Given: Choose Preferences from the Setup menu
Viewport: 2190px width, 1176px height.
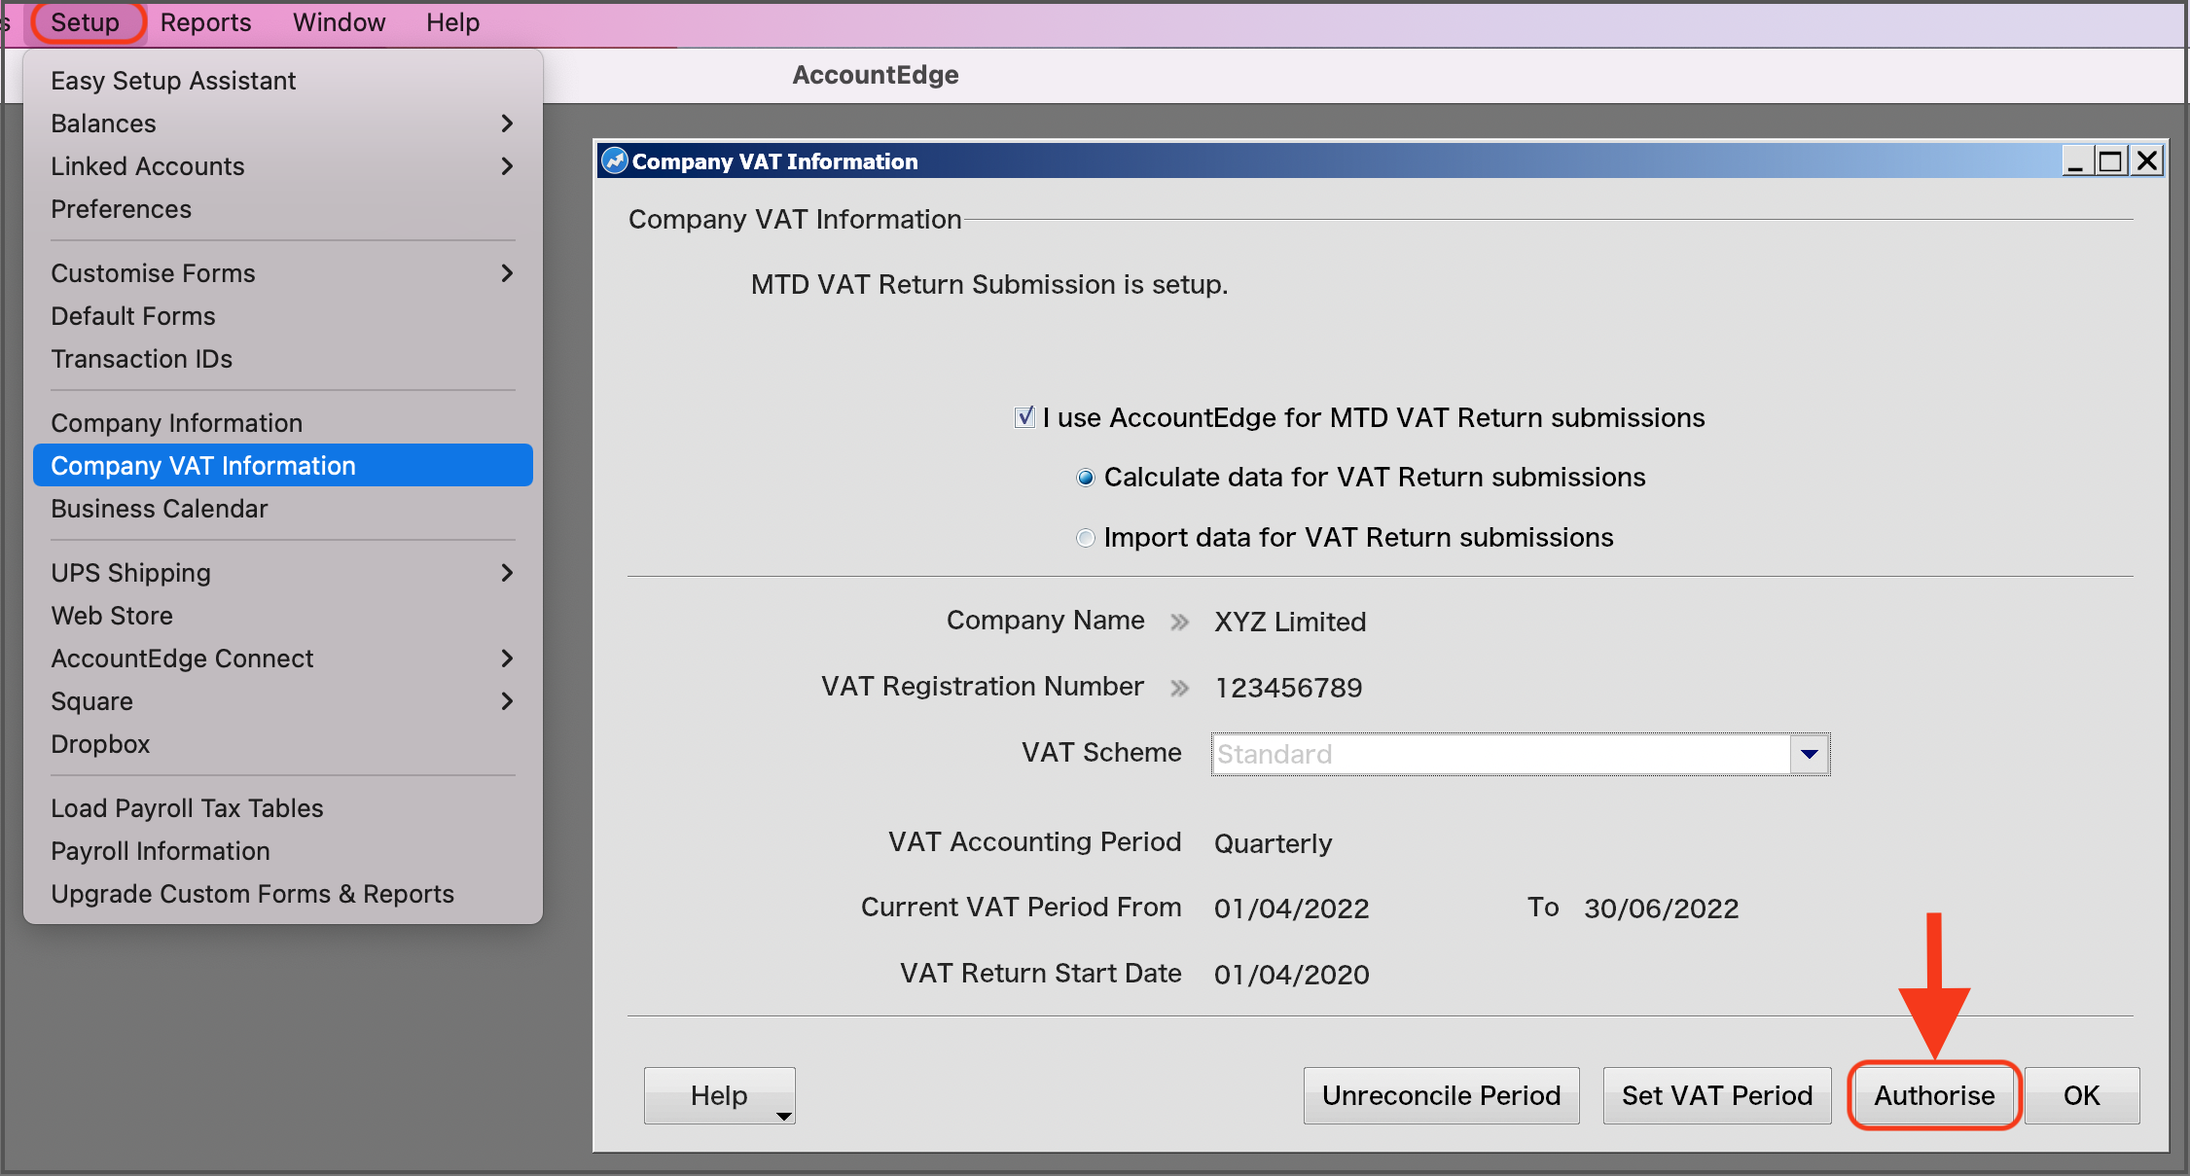Looking at the screenshot, I should (283, 209).
